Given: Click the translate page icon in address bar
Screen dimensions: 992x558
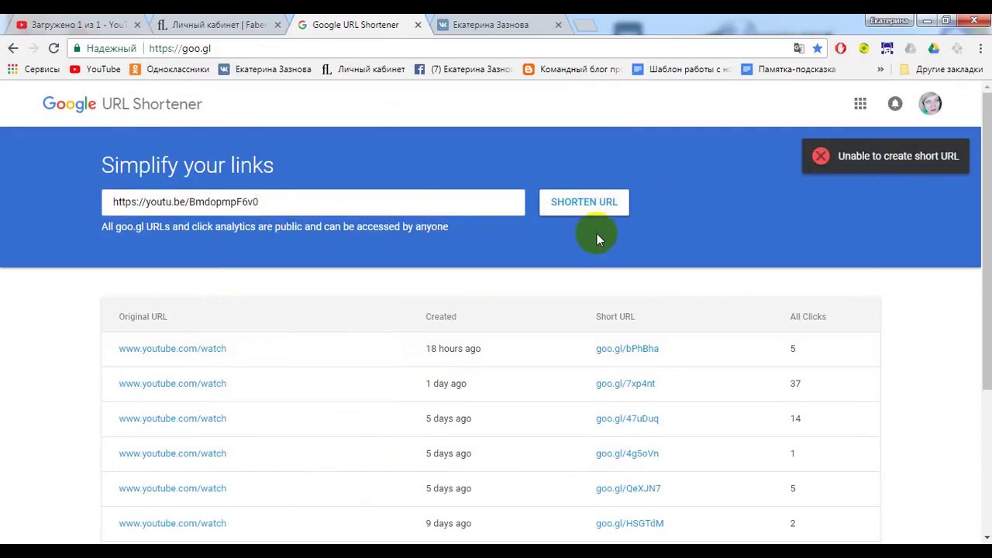Looking at the screenshot, I should (x=799, y=48).
